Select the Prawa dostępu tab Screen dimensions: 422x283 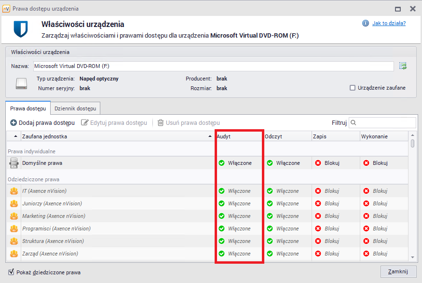(28, 108)
